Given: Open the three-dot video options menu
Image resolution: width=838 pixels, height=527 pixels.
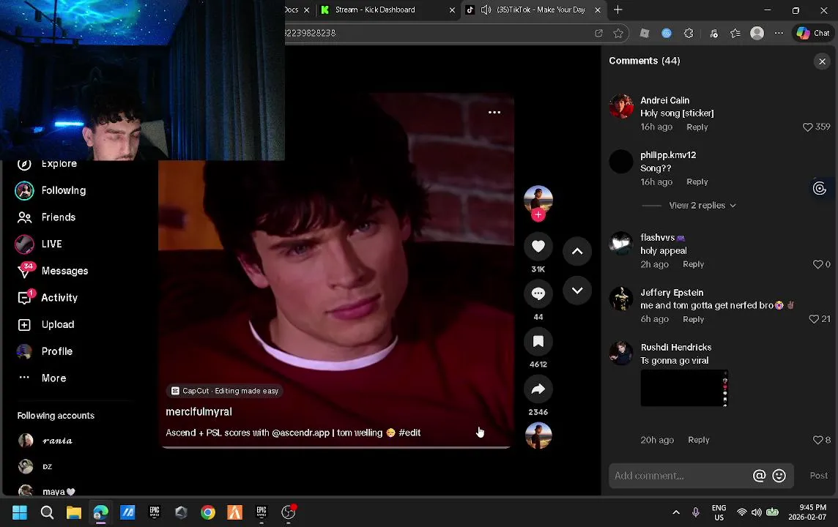Looking at the screenshot, I should point(494,112).
